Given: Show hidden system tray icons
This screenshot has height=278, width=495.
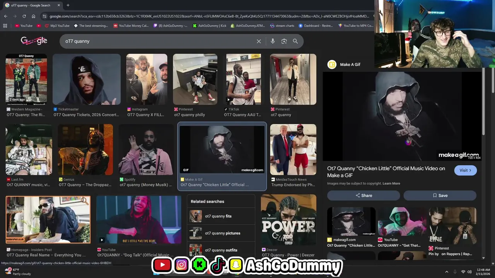Looking at the screenshot, I should [x=447, y=272].
